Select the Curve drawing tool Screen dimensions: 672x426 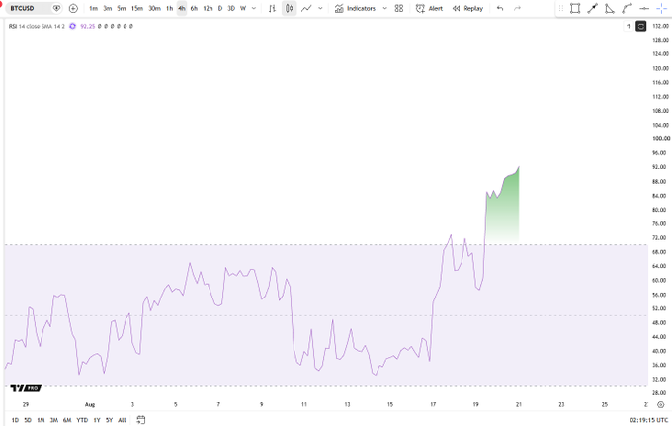tap(627, 8)
